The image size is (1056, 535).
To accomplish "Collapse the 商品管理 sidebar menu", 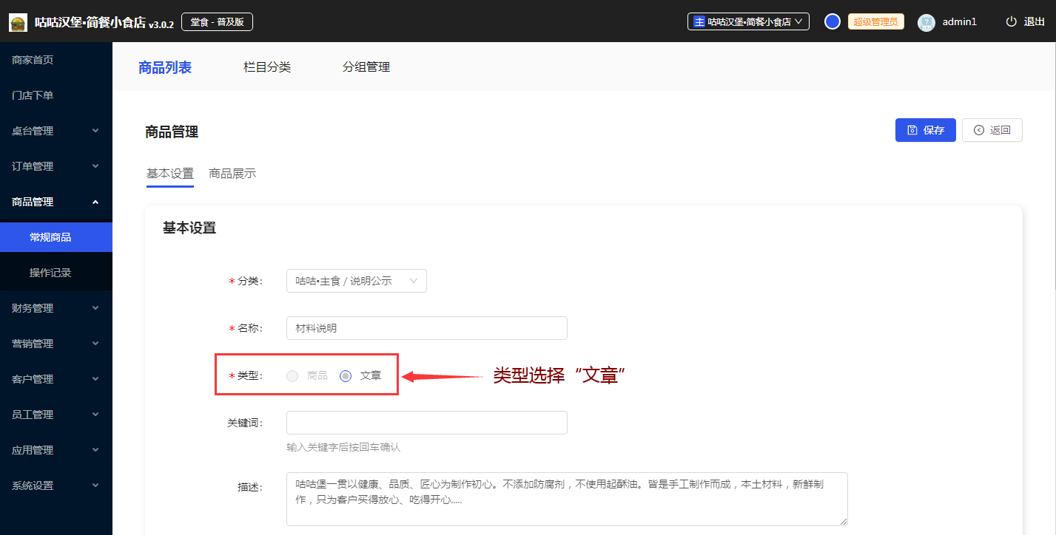I will 56,202.
